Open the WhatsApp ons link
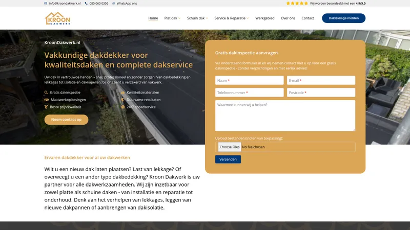The image size is (410, 230). [x=127, y=4]
